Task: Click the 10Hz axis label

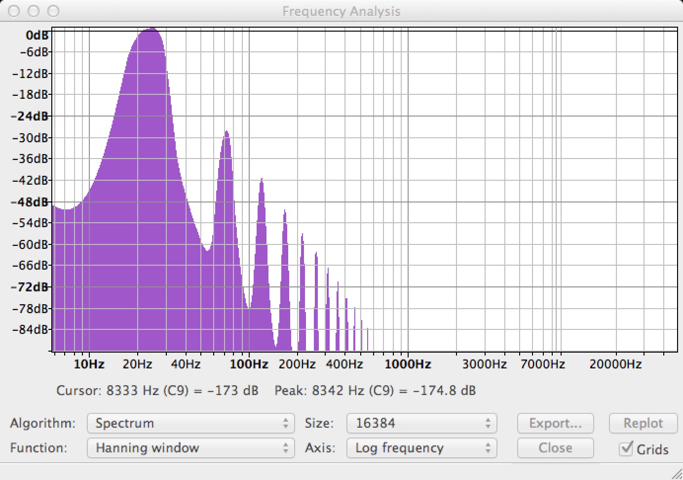Action: 89,364
